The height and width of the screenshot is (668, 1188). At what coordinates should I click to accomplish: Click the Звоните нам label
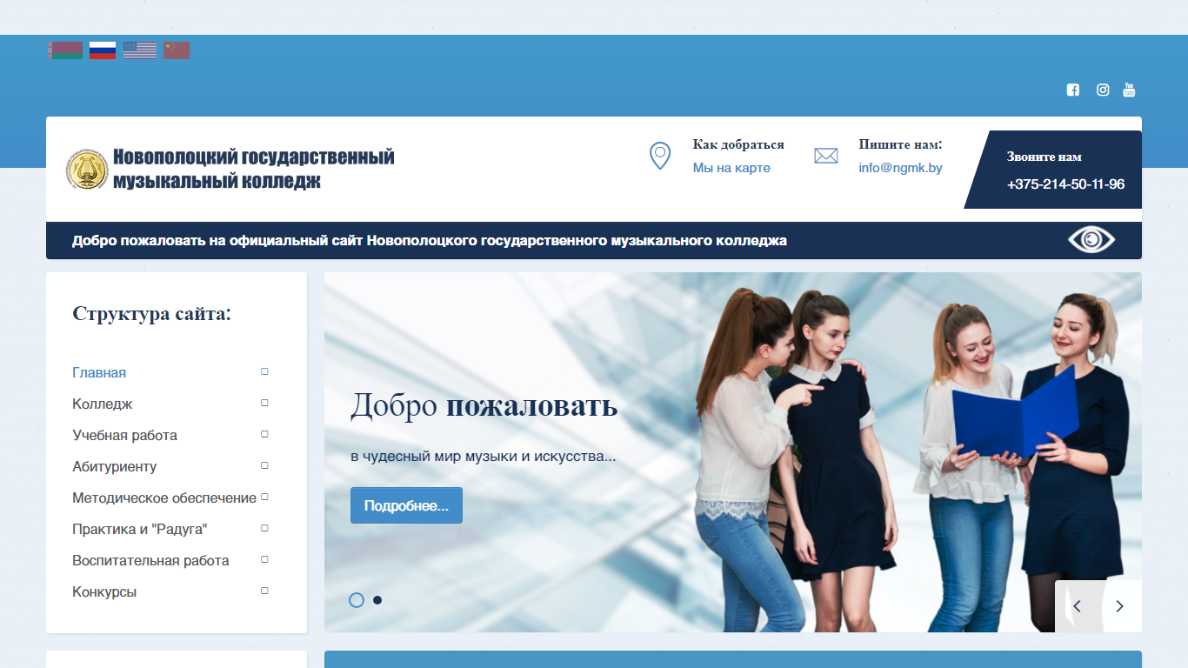[1045, 157]
